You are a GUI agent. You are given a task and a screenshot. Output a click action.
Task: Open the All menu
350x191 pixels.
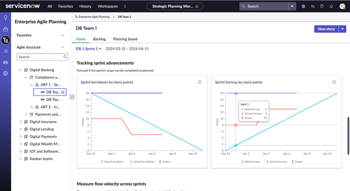[x=49, y=6]
